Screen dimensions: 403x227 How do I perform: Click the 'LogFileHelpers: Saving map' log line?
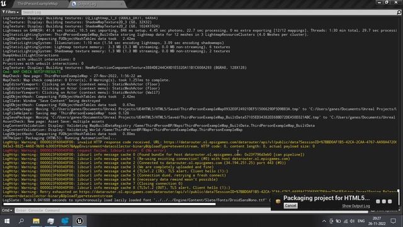(x=65, y=113)
